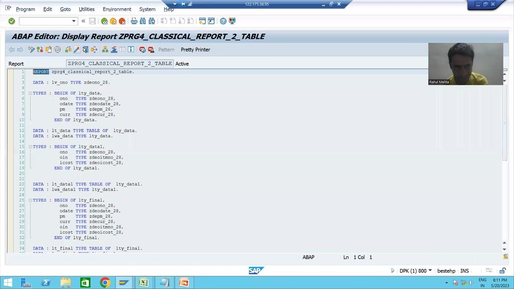Click the report name field ZPRG4_CLASSICAL_REPORT_2_TABLE

coord(120,63)
